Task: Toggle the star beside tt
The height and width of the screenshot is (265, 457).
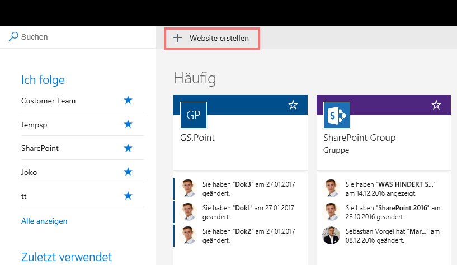Action: [x=128, y=196]
